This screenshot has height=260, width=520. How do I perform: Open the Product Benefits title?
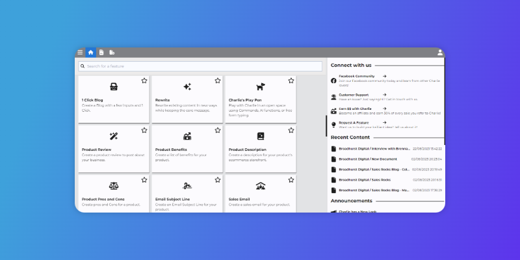click(171, 149)
